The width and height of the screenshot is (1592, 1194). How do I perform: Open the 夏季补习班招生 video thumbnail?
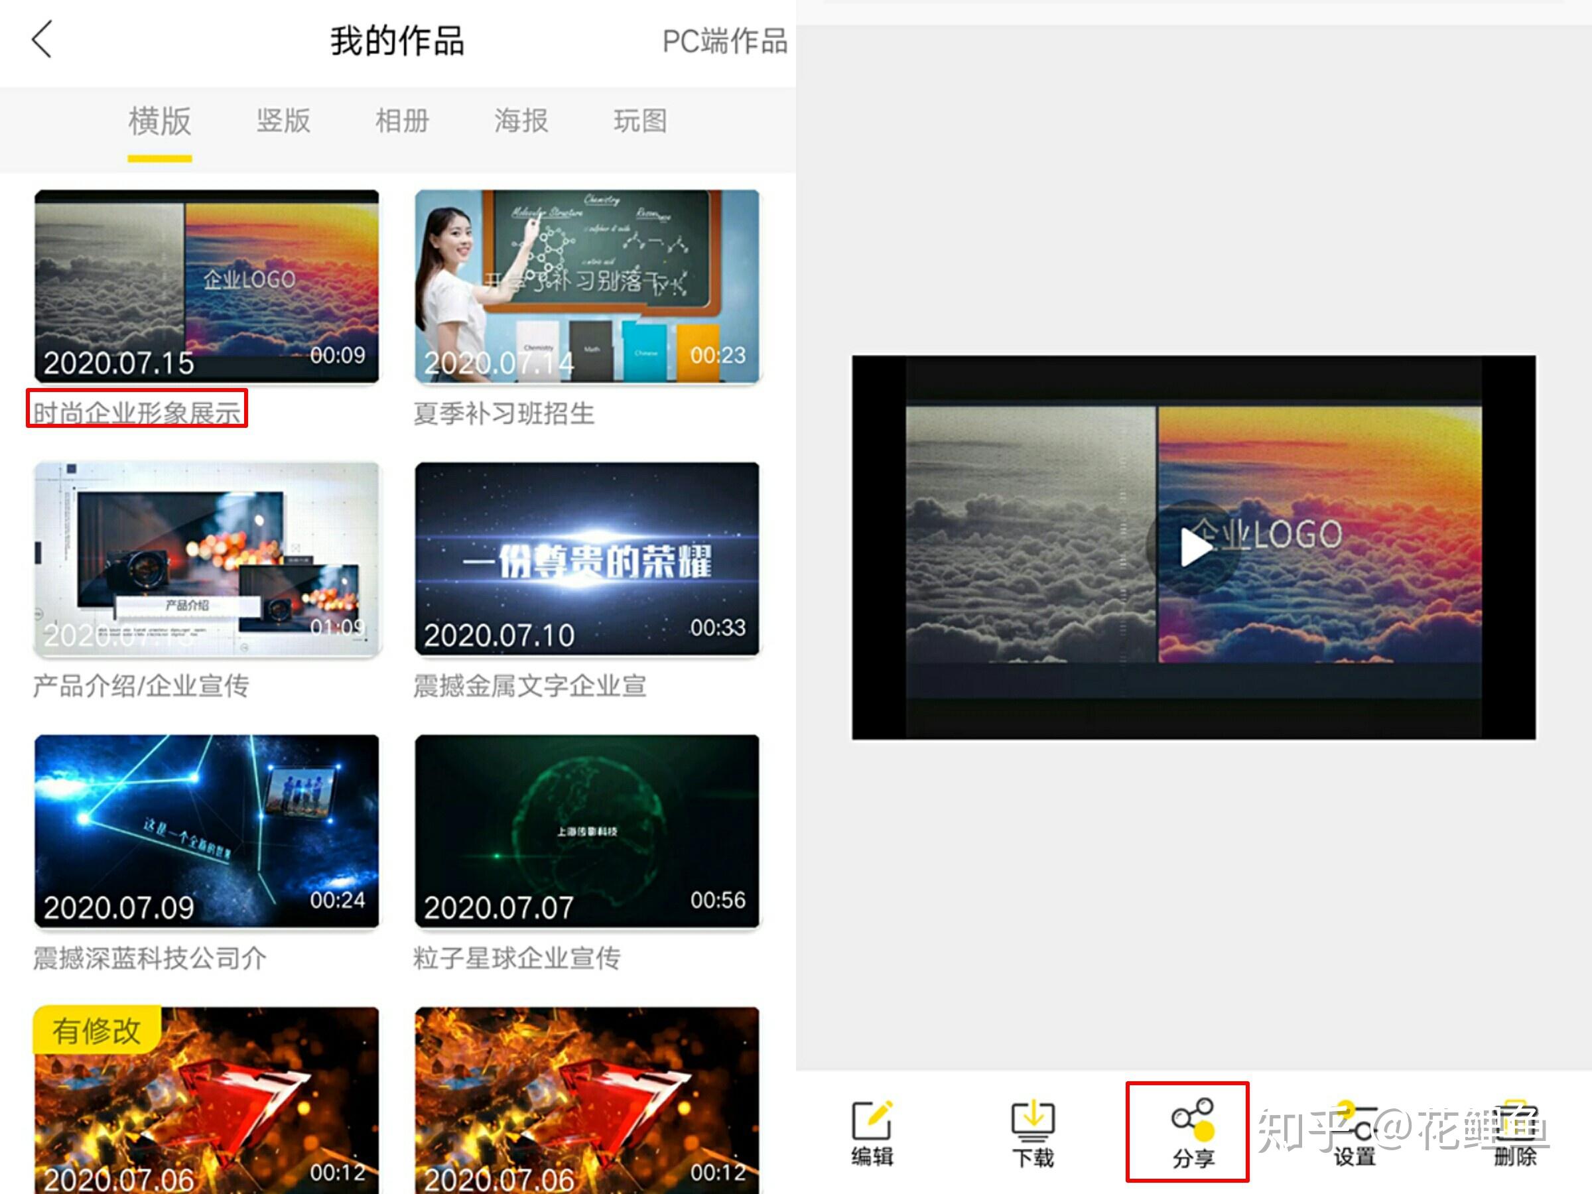pos(586,287)
